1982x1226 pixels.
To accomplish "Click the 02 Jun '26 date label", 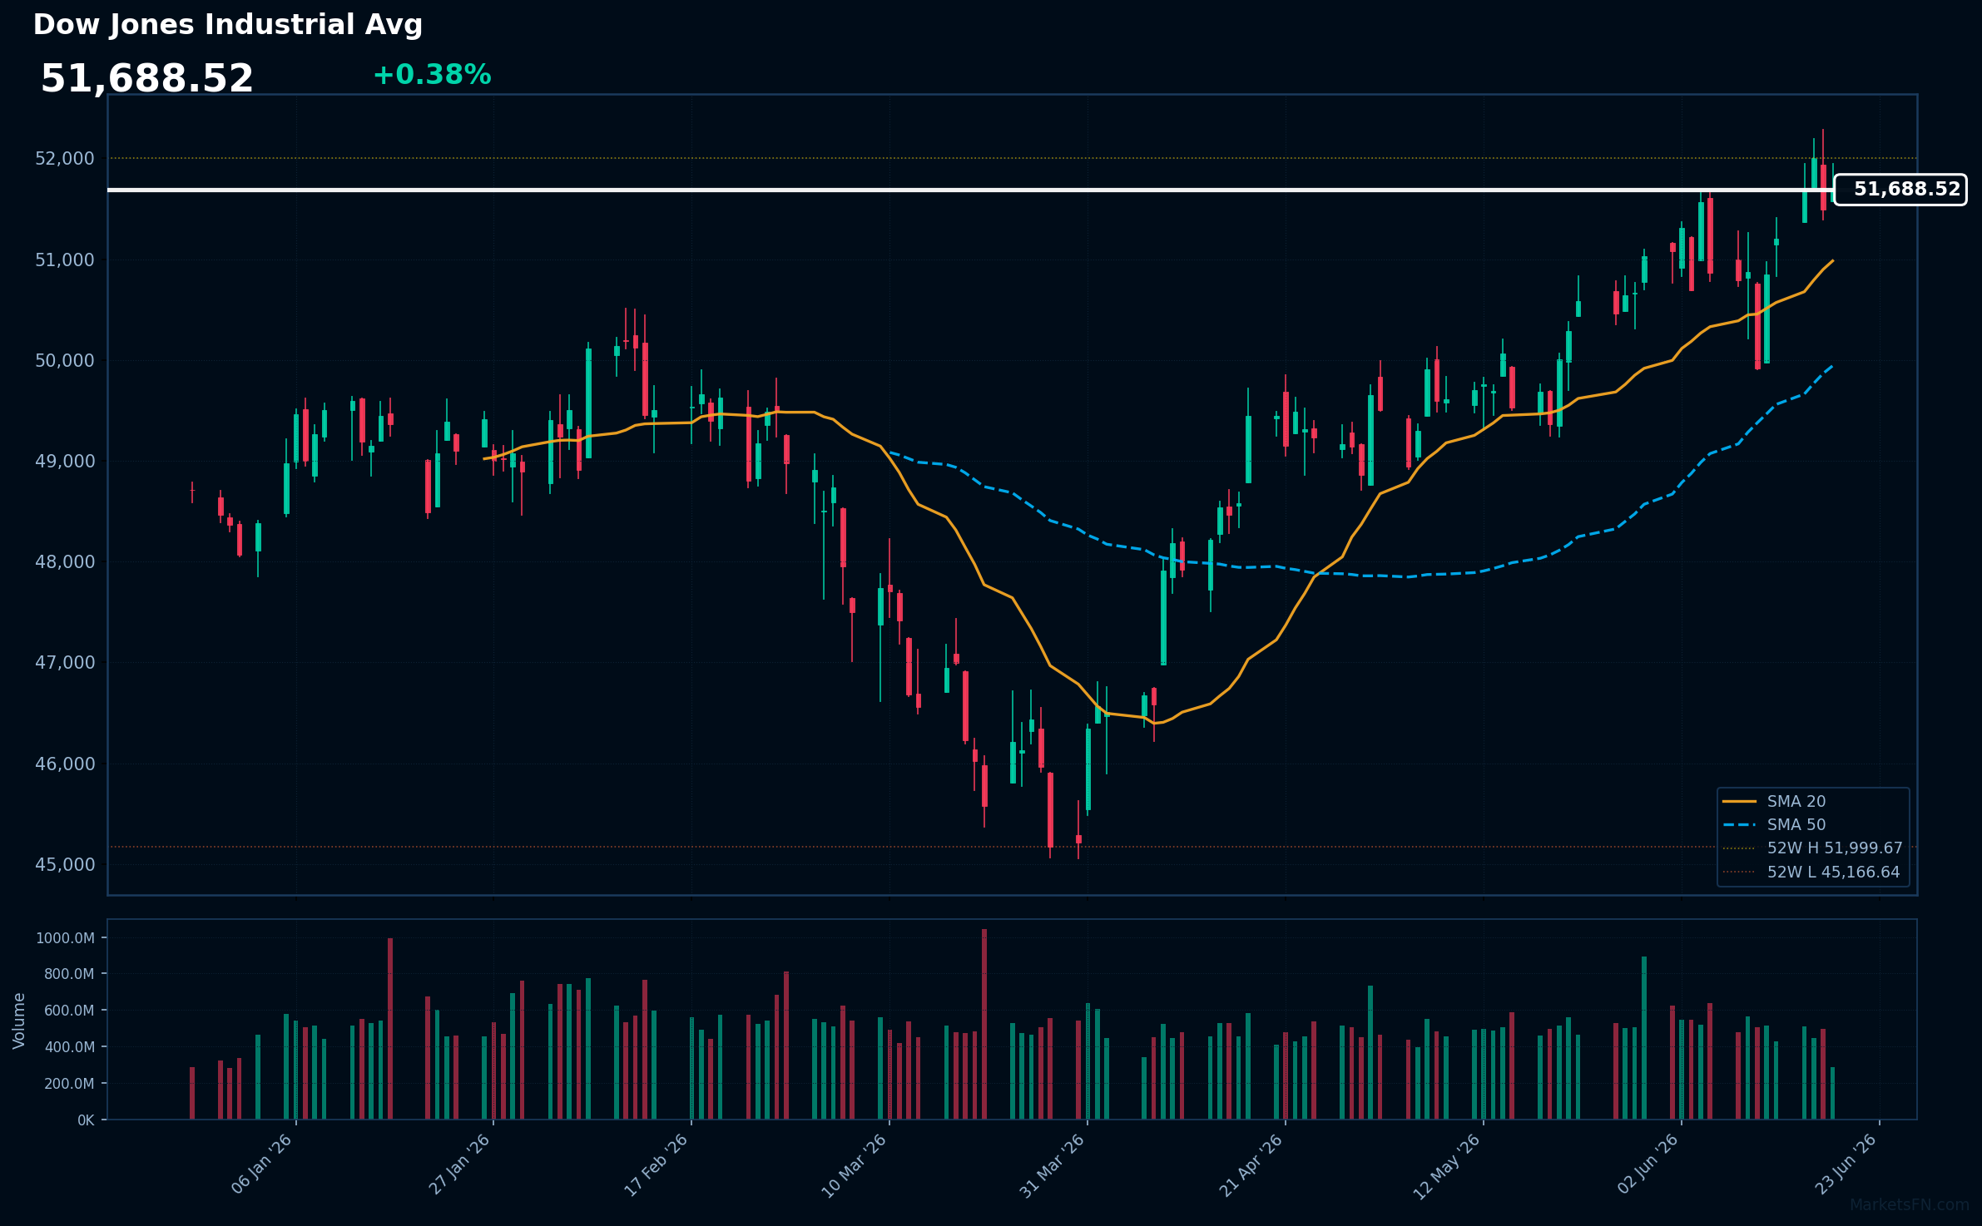I will [1648, 1164].
